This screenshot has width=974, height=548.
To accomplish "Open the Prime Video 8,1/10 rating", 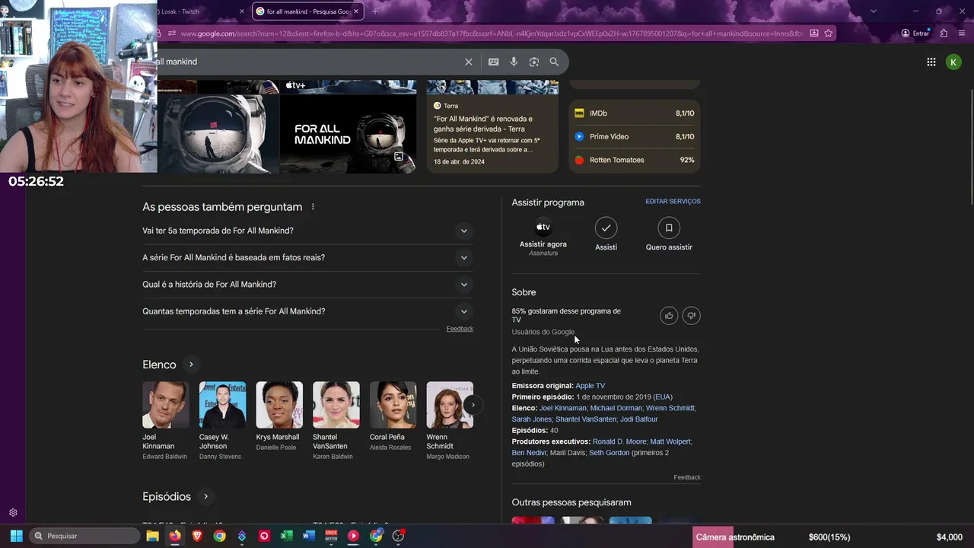I will [x=634, y=137].
